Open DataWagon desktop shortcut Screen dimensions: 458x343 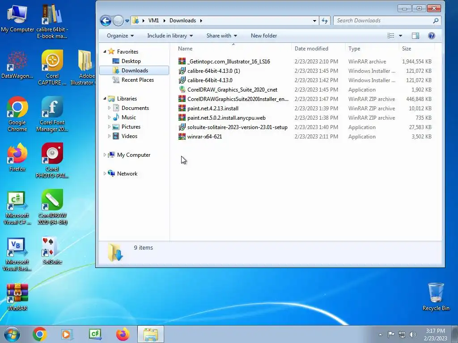pyautogui.click(x=17, y=64)
